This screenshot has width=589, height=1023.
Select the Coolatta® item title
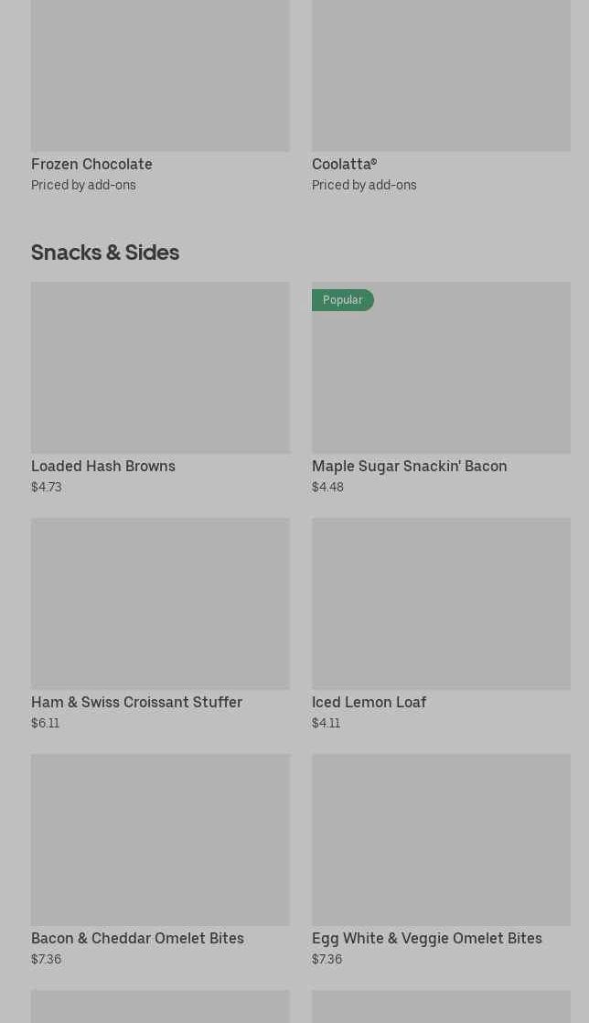[x=344, y=165]
